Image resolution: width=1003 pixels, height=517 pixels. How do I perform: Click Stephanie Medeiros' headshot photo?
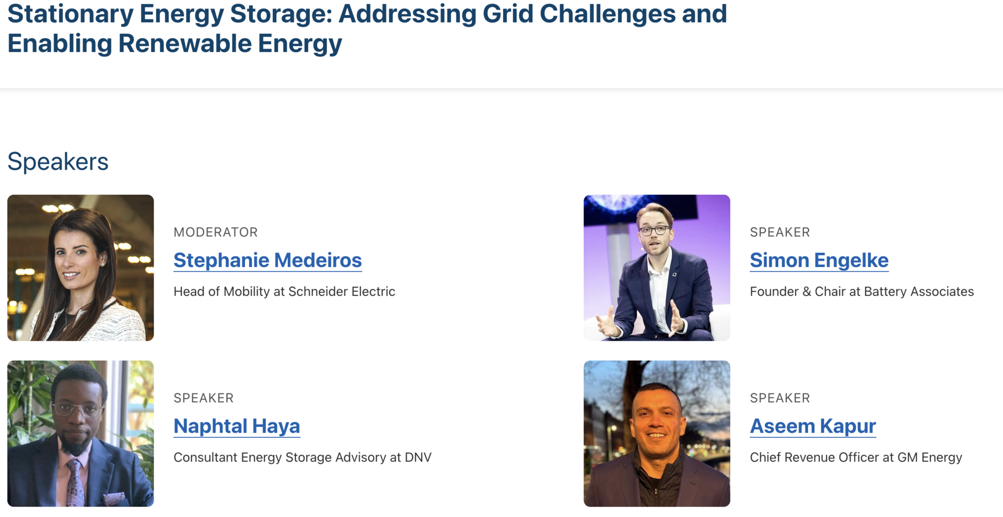click(x=80, y=268)
